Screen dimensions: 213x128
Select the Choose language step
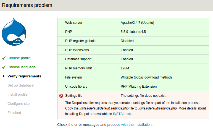[x=22, y=67]
